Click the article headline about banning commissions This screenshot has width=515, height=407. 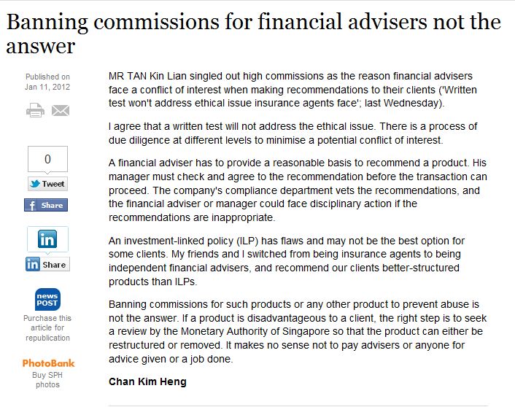[x=253, y=34]
